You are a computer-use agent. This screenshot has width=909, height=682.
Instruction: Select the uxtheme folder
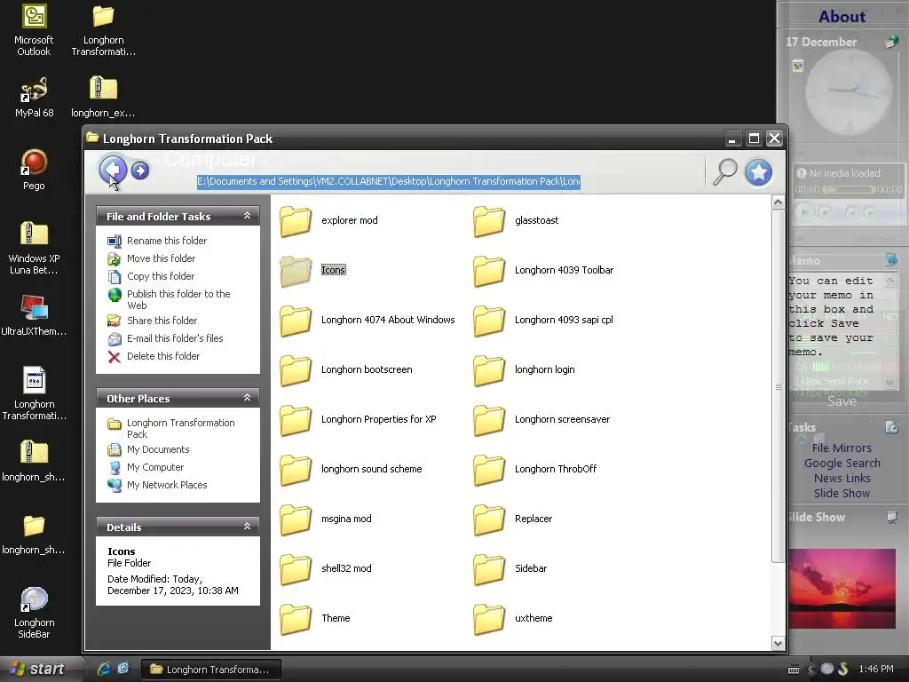coord(513,618)
